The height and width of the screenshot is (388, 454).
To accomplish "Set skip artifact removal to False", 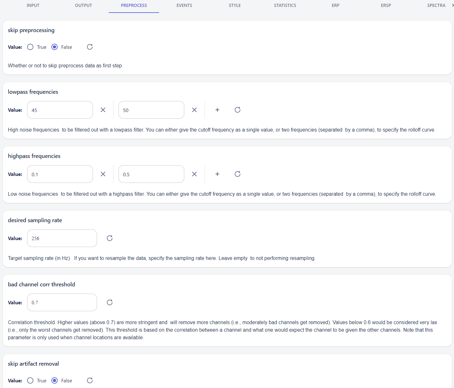I will [55, 380].
